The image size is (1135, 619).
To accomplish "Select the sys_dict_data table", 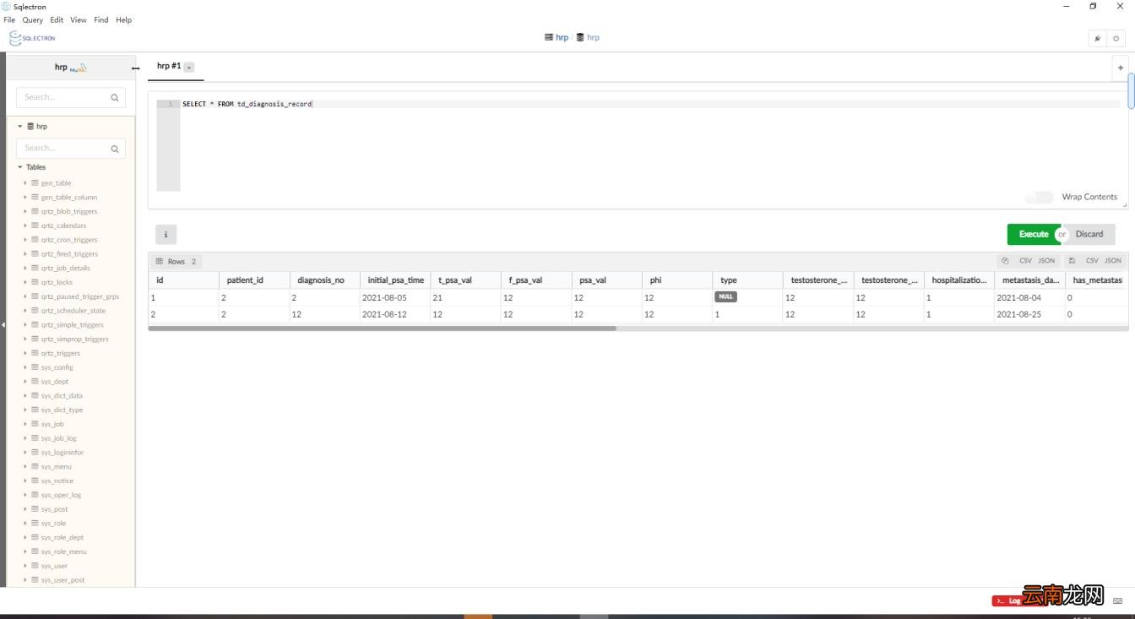I will [62, 396].
